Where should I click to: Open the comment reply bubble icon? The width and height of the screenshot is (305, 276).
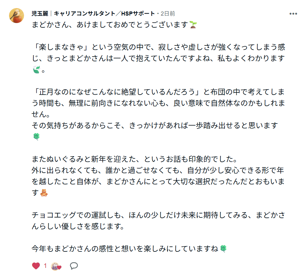pyautogui.click(x=74, y=266)
